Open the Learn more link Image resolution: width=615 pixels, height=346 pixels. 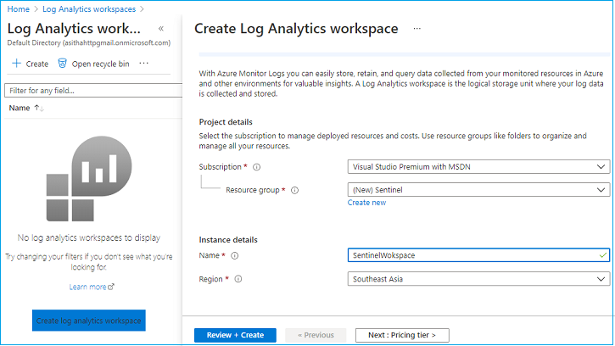click(x=88, y=287)
